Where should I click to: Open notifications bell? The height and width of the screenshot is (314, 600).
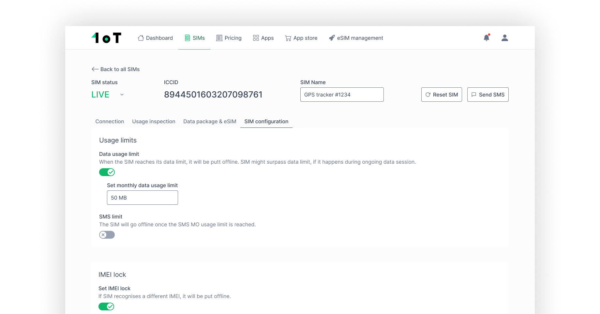point(487,37)
